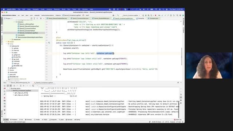Switch to the Demo3_ConnectionTest.java editor tab
The image size is (233, 131).
pos(80,19)
